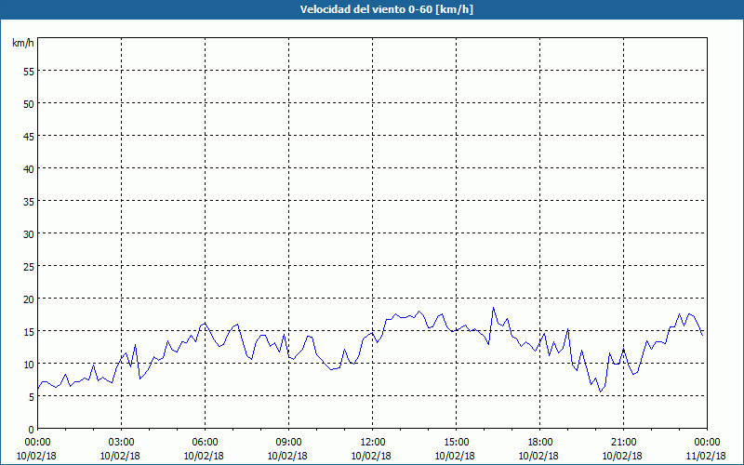744x465 pixels.
Task: Click the 12:00 time label
Action: (x=373, y=443)
